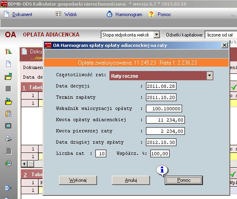Screen dimensions: 237x199
Task: Click the Wykonaj button
Action: pos(78,180)
